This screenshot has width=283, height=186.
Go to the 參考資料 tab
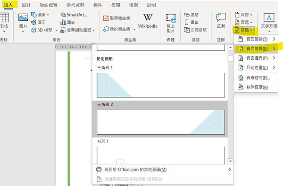pyautogui.click(x=75, y=5)
